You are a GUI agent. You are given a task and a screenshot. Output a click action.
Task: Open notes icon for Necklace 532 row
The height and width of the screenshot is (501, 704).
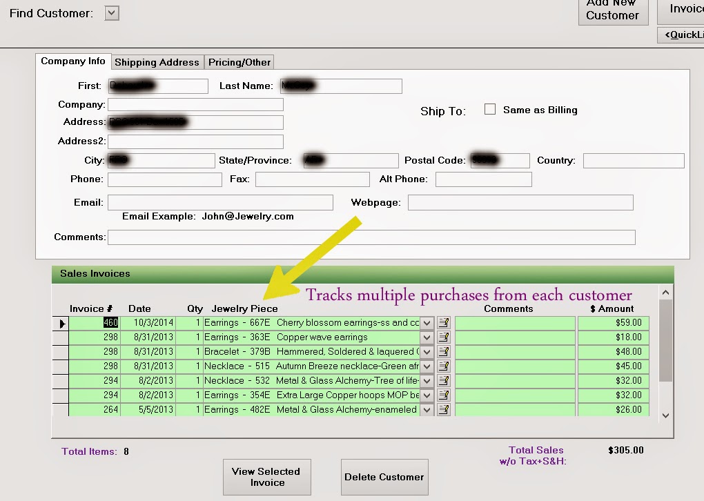pos(444,381)
